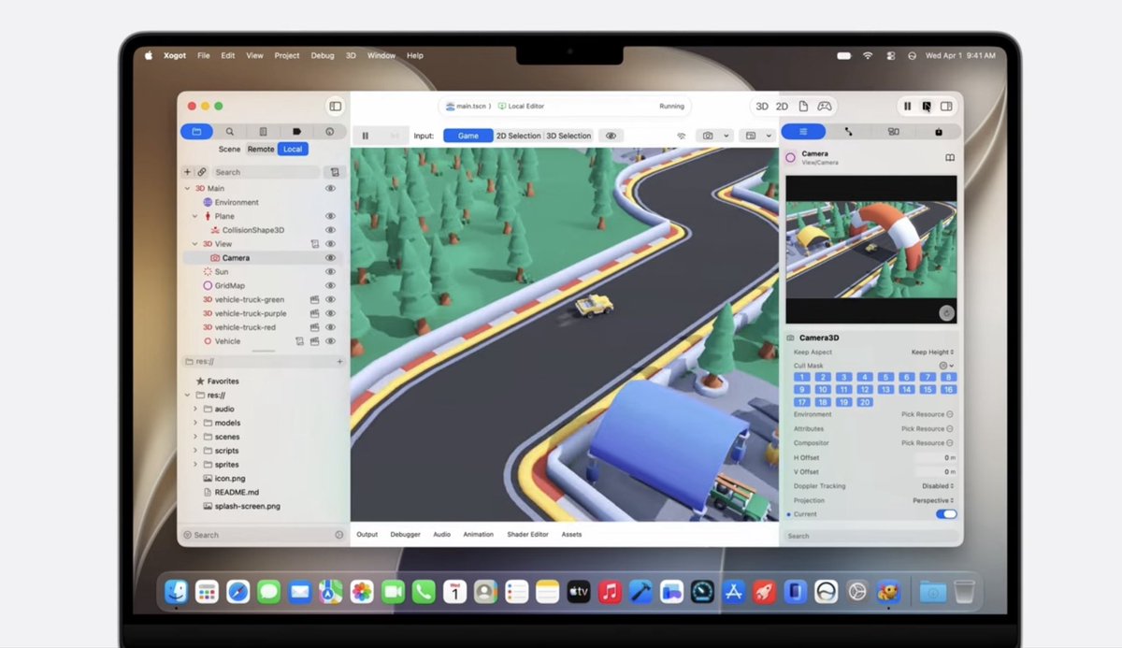Open the groups tab in the inspector

pyautogui.click(x=893, y=132)
